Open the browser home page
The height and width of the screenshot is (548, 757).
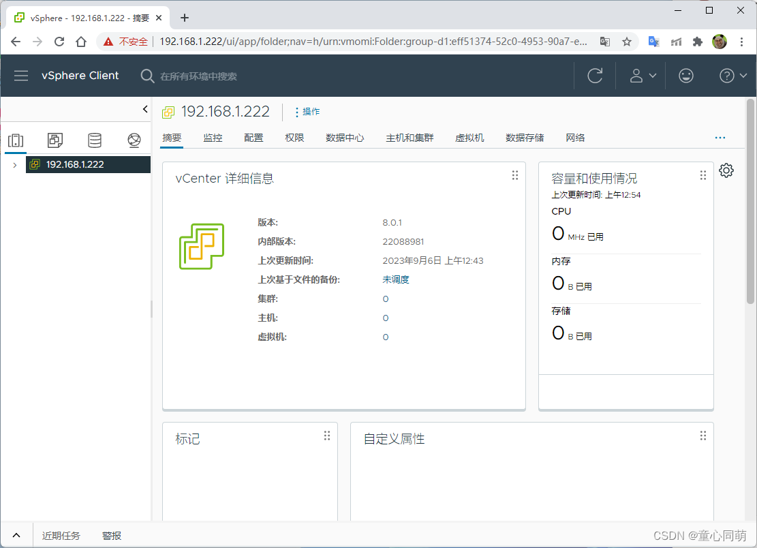(81, 42)
